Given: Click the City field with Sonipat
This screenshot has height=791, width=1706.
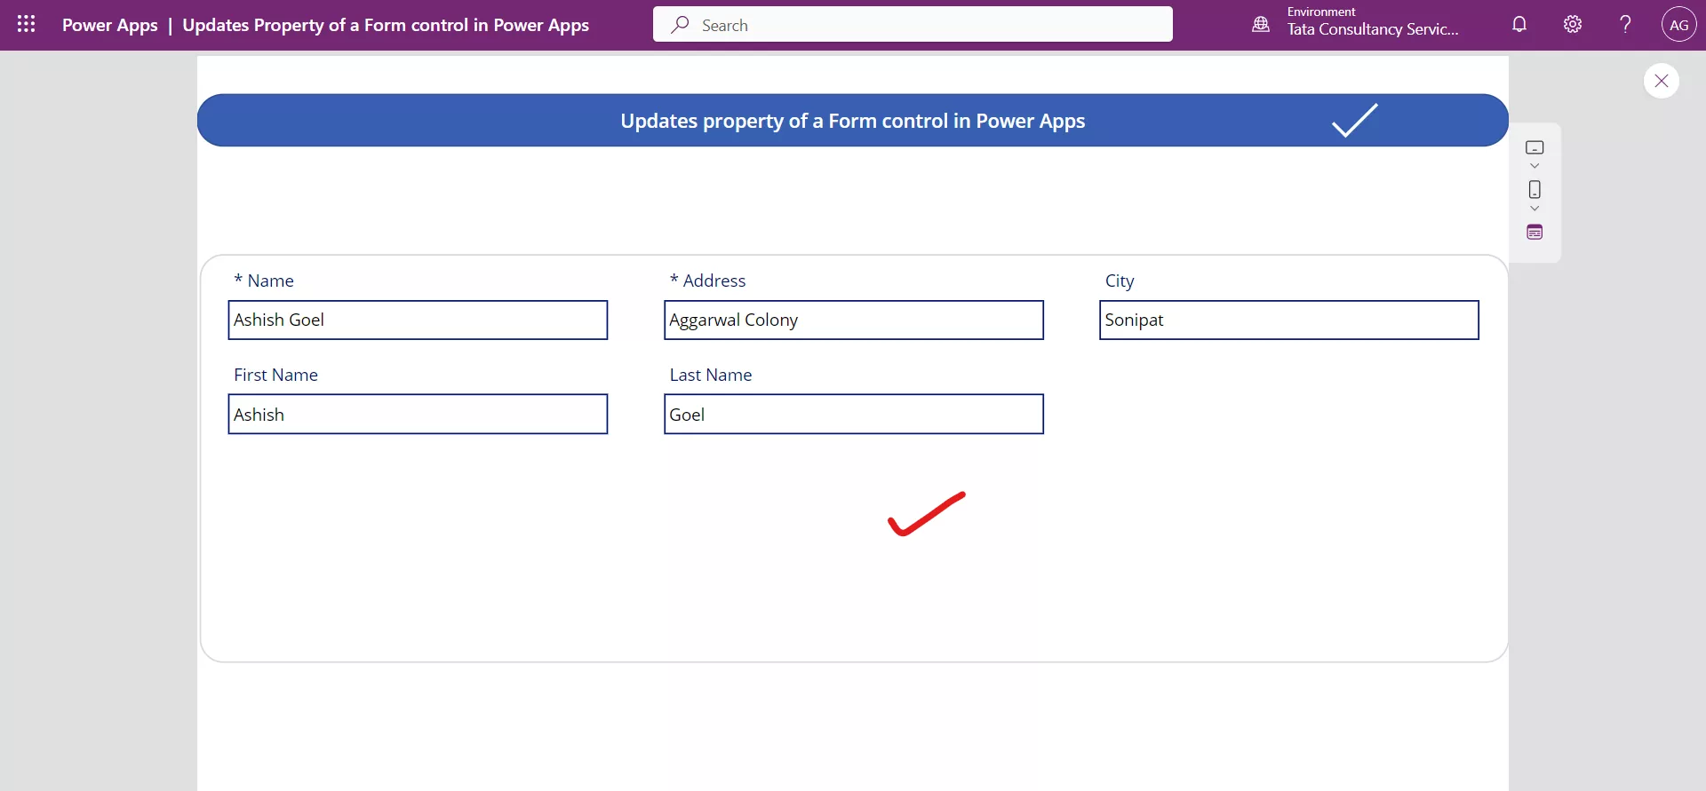Looking at the screenshot, I should click(1289, 320).
